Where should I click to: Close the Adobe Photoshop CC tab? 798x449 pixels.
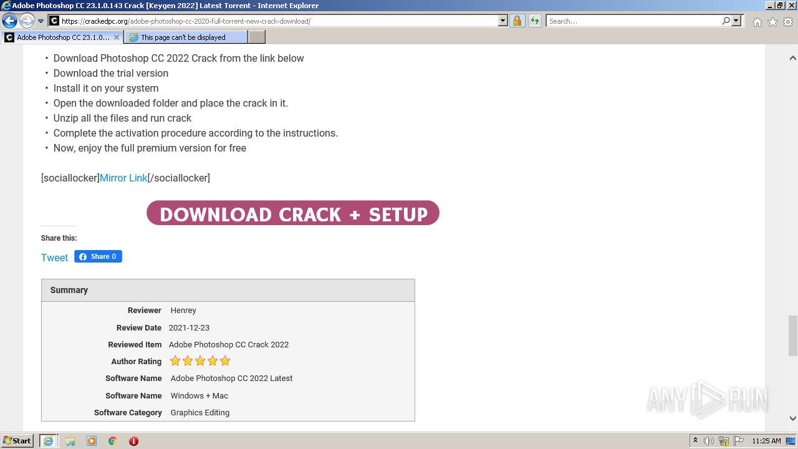[x=116, y=37]
